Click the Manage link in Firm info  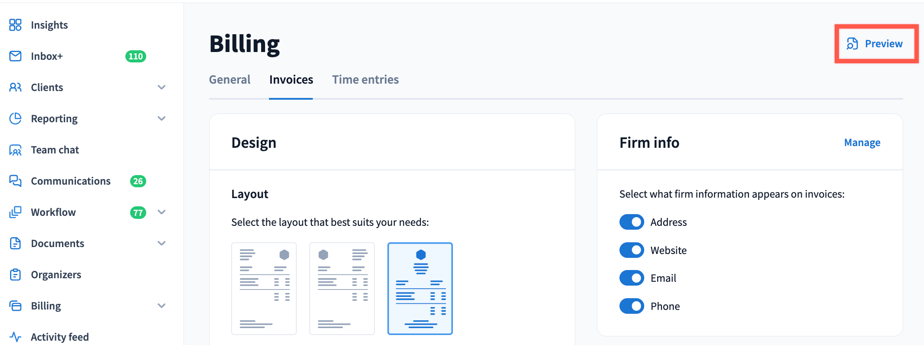(862, 143)
